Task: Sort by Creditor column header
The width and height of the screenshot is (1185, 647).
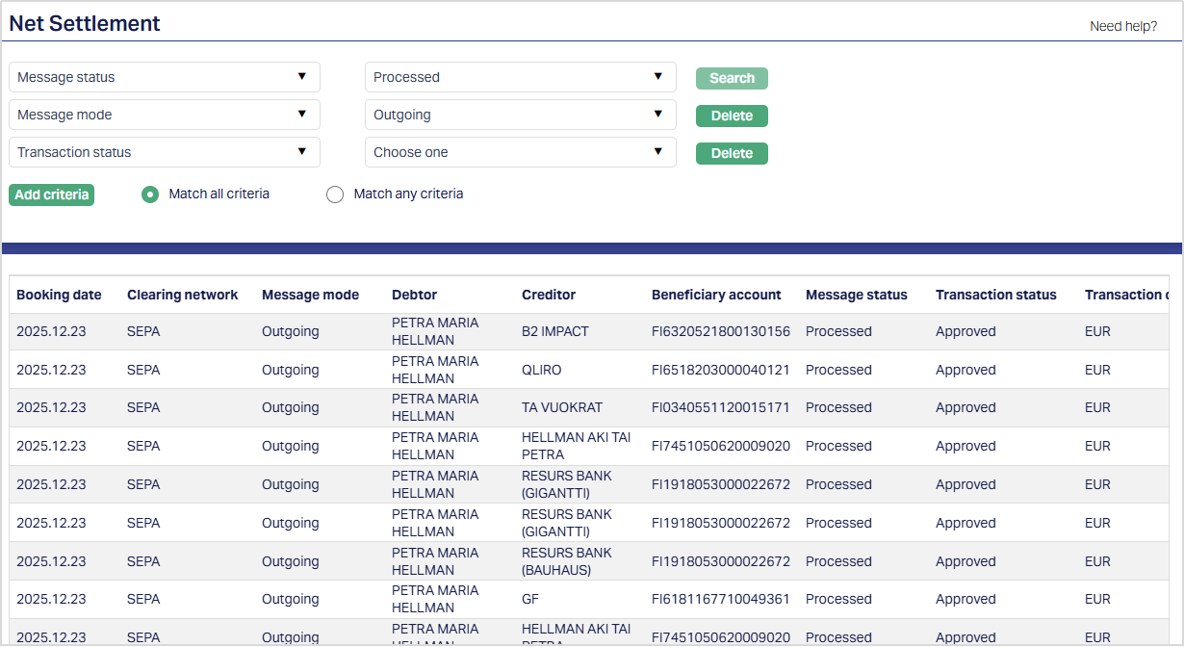Action: [549, 295]
